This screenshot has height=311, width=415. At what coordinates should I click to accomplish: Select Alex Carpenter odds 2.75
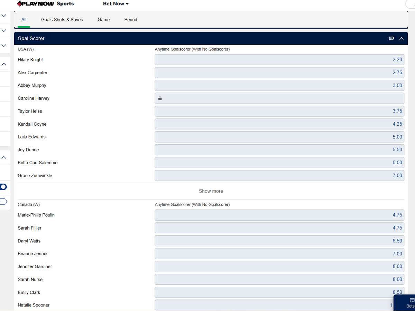[279, 72]
